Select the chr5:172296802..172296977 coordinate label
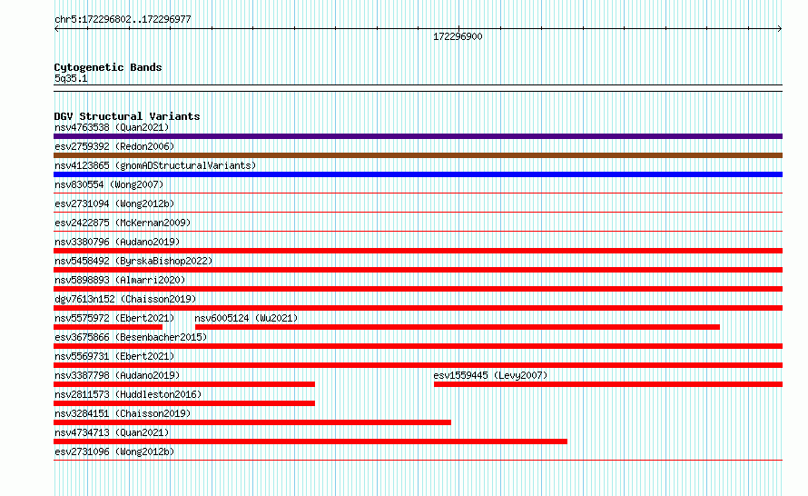This screenshot has height=496, width=808. click(123, 20)
